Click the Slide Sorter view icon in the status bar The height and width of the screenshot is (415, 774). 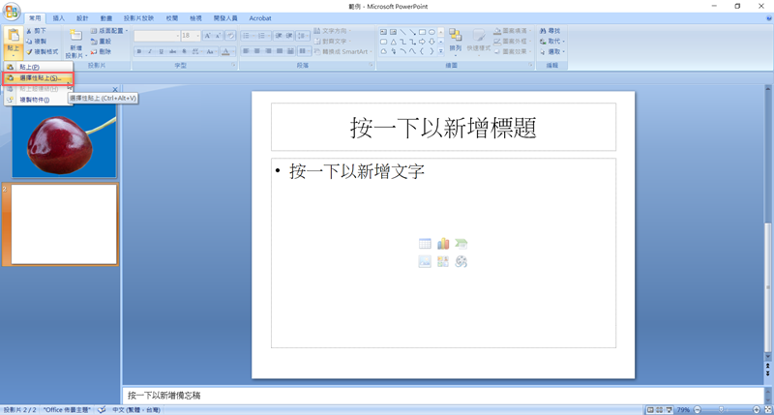click(x=659, y=409)
